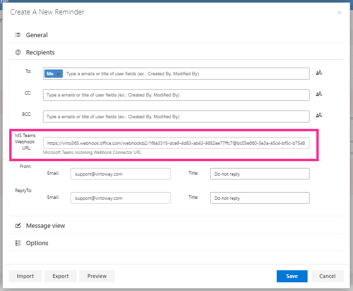This screenshot has width=353, height=291.
Task: Open the reminder Preview
Action: (x=97, y=276)
